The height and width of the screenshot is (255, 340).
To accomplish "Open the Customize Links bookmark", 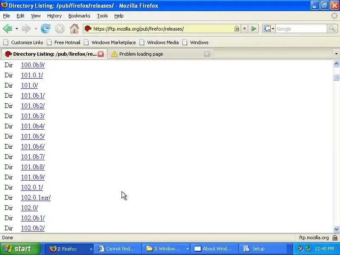I will pyautogui.click(x=23, y=42).
